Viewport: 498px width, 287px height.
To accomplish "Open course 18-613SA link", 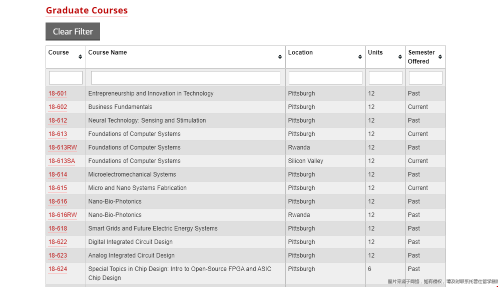I will [62, 161].
